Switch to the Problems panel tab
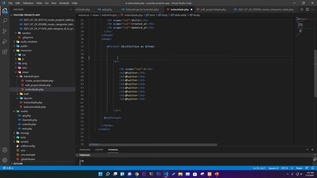The image size is (317, 178). 85,150
